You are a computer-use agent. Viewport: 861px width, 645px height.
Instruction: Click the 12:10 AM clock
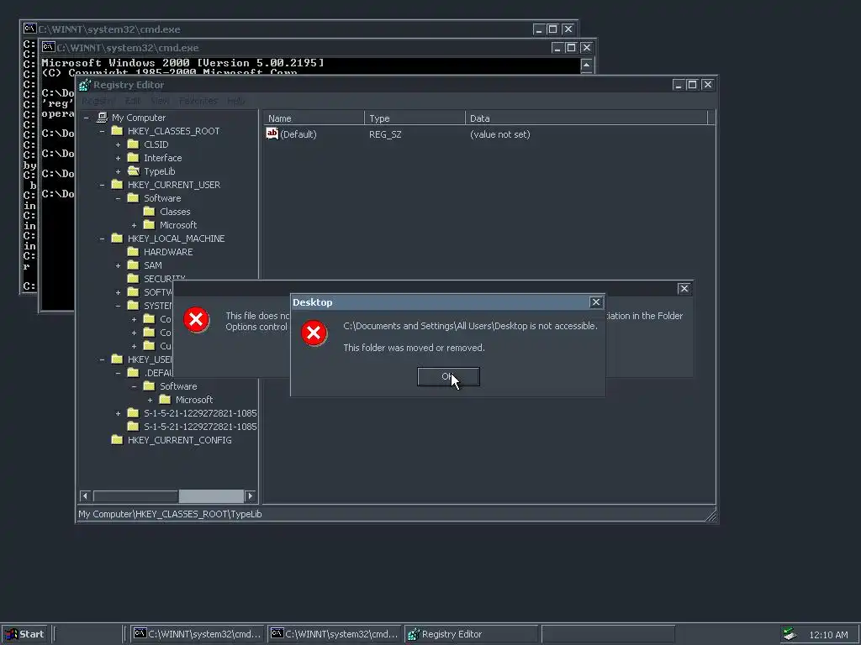[x=828, y=635]
